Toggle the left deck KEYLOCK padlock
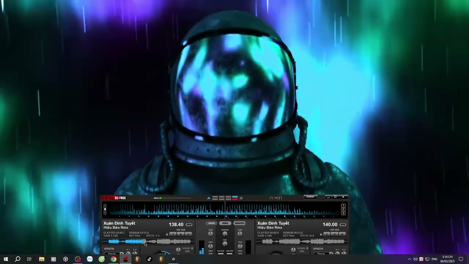 (192, 248)
